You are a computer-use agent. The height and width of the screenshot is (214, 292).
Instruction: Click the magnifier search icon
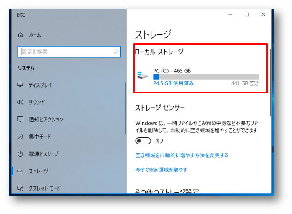[116, 52]
